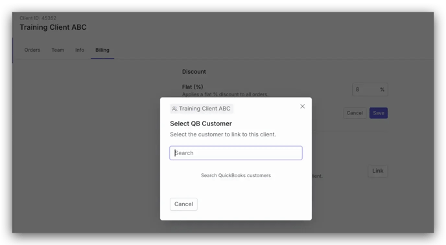Click the Discount section heading
This screenshot has width=446, height=245.
coord(194,72)
